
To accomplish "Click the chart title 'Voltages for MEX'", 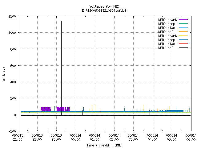I will [x=104, y=6].
